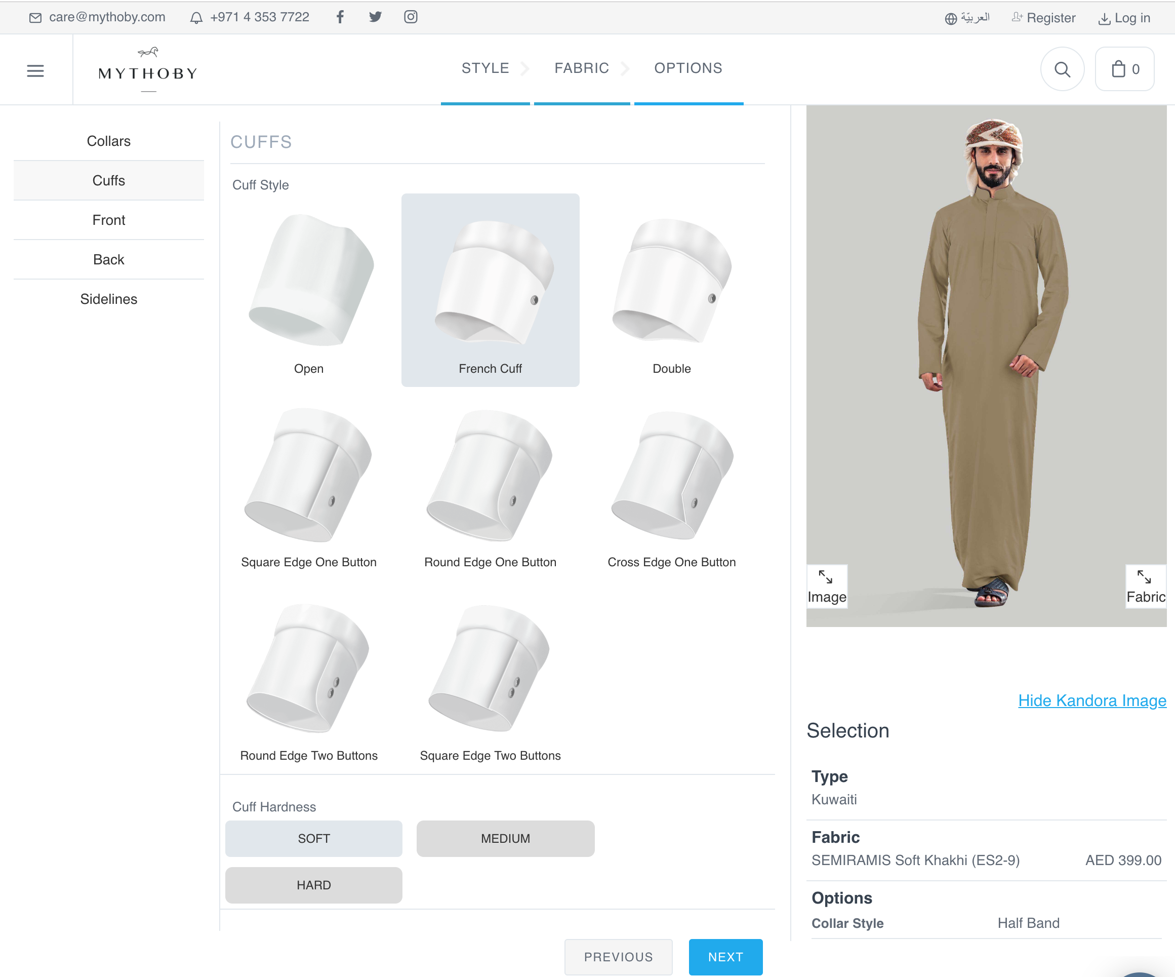This screenshot has height=977, width=1175.
Task: Click the price AED 399.00
Action: pyautogui.click(x=1123, y=860)
